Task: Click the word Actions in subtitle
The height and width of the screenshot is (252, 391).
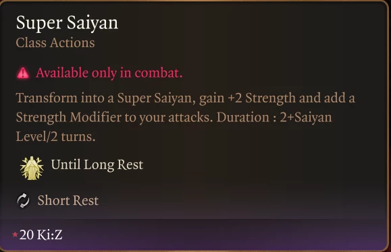Action: tap(72, 42)
